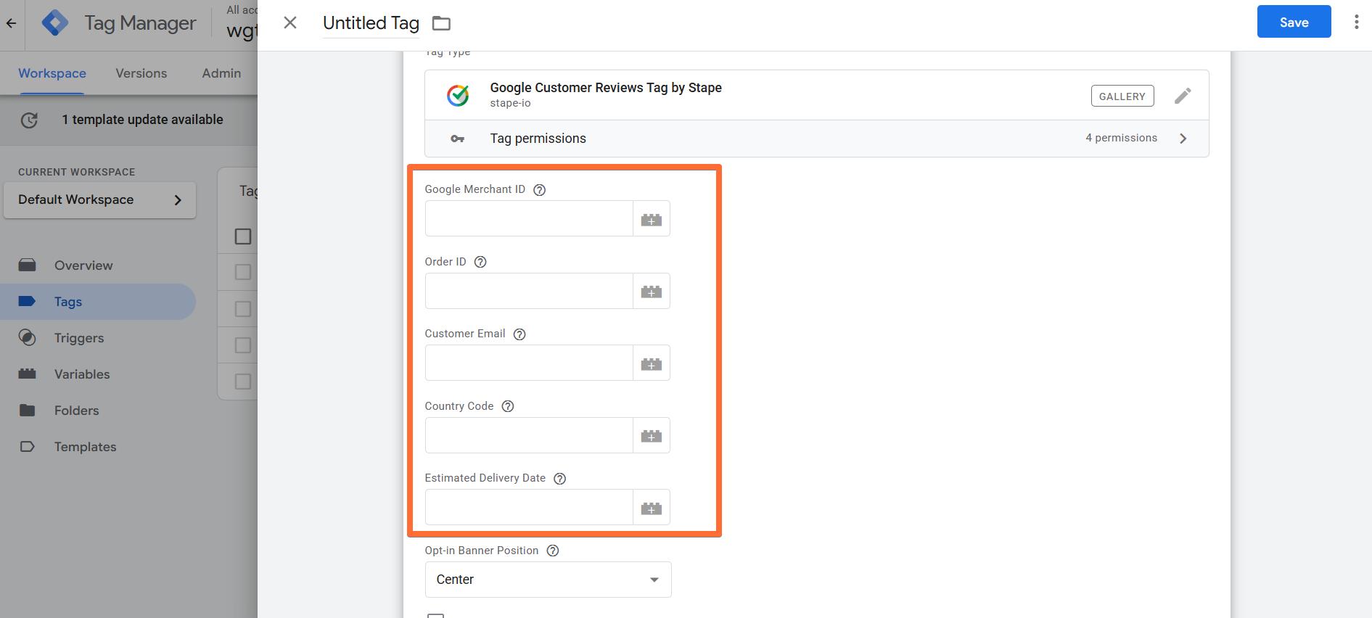
Task: Toggle the select-all checkbox in tags table header
Action: click(243, 236)
